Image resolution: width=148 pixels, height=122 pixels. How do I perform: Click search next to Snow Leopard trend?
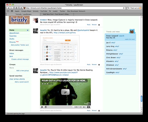(x=122, y=36)
